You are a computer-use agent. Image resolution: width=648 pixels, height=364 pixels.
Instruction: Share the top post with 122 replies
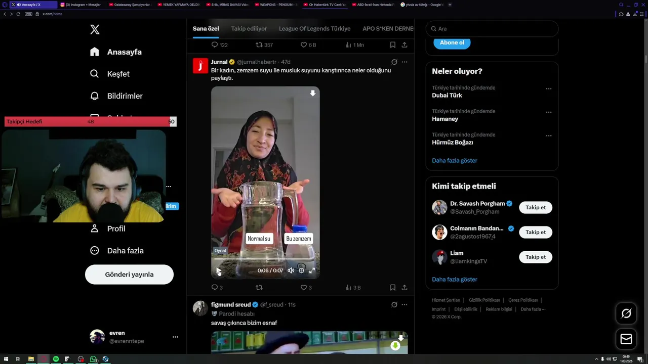pos(404,45)
